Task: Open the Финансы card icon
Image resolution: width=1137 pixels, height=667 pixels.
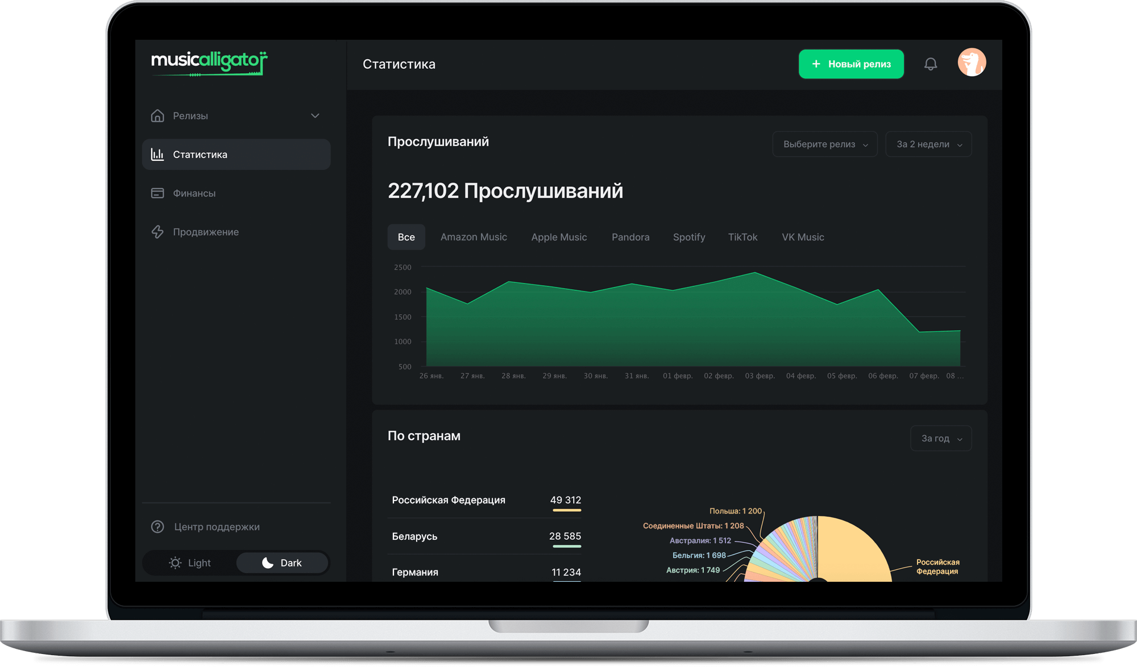Action: [x=157, y=193]
